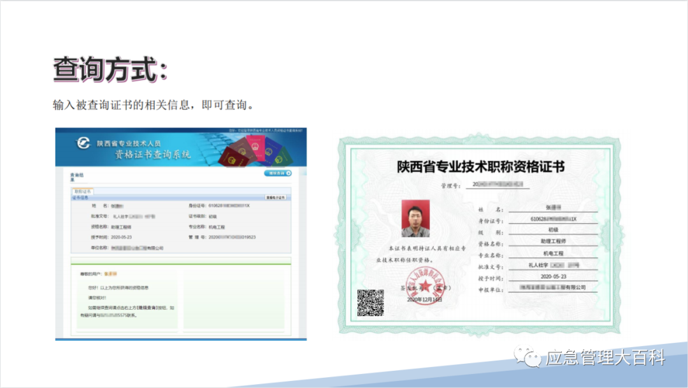Select ID number 610628 value in query results
This screenshot has height=388, width=688.
(x=229, y=205)
